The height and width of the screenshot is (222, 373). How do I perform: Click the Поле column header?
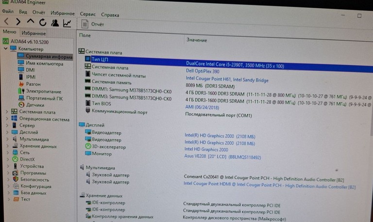tap(85, 35)
